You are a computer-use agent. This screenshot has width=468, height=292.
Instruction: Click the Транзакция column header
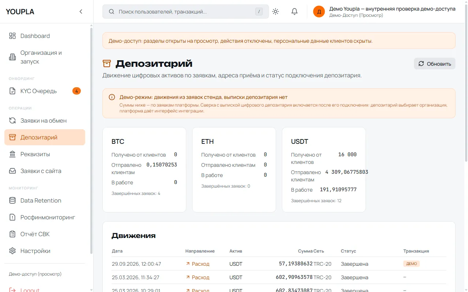pos(416,251)
